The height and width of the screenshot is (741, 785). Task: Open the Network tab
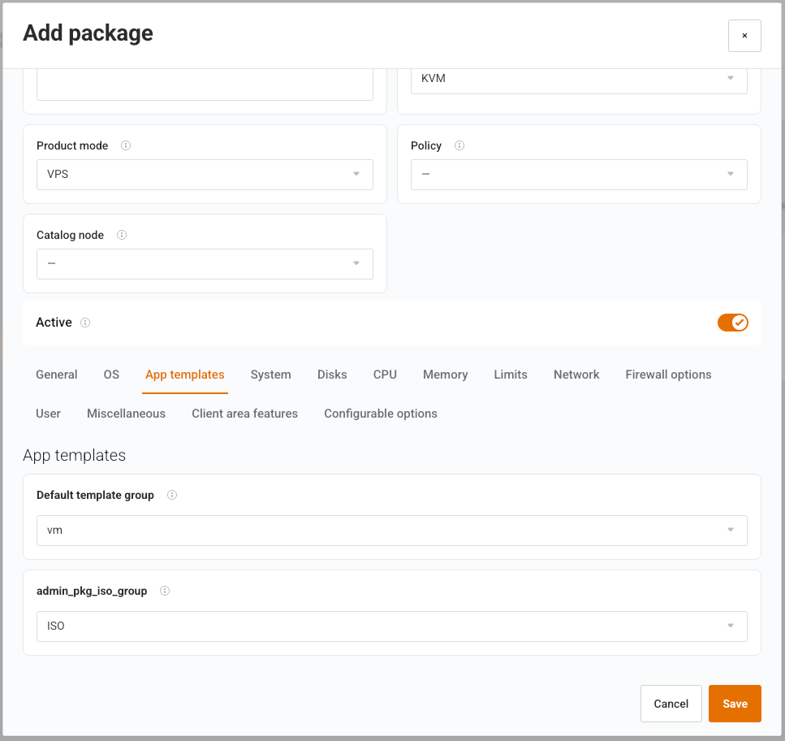pos(576,375)
